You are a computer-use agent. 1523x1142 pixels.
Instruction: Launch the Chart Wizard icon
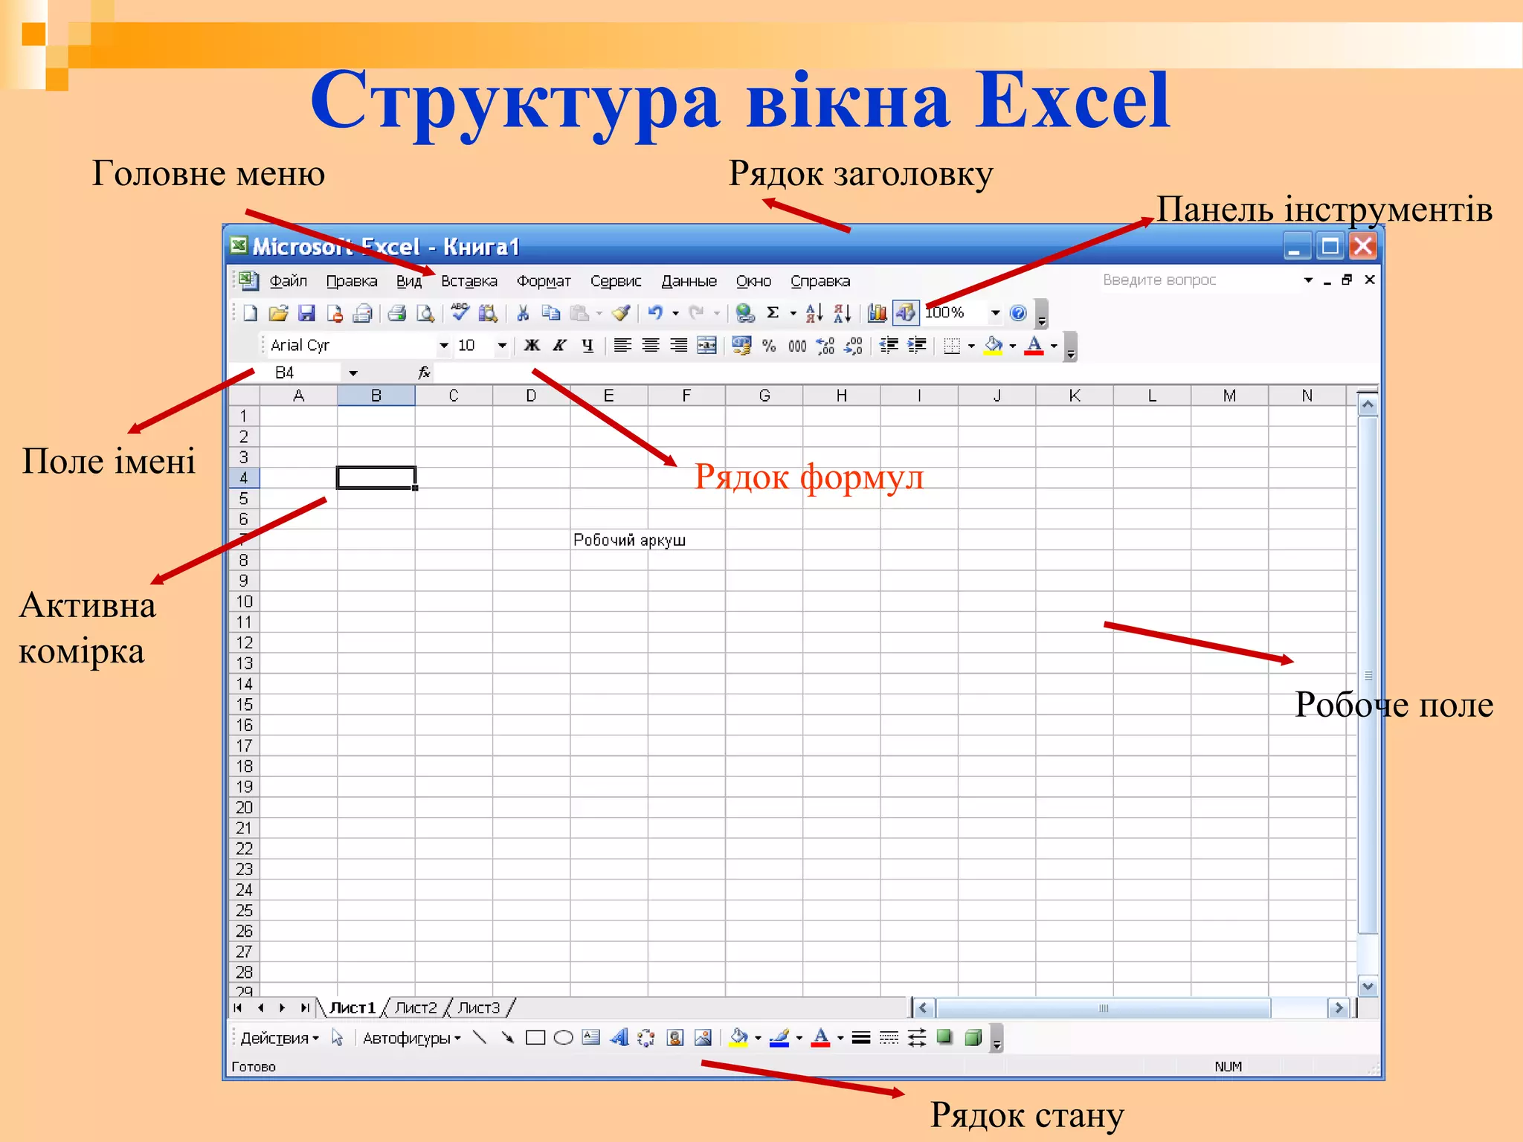point(878,313)
